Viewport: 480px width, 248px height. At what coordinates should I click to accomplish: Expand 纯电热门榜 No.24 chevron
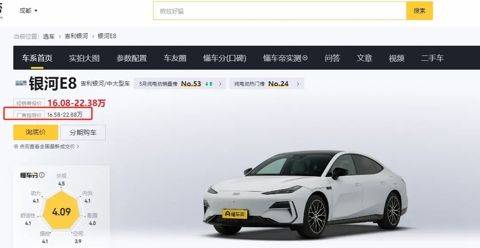tap(298, 84)
